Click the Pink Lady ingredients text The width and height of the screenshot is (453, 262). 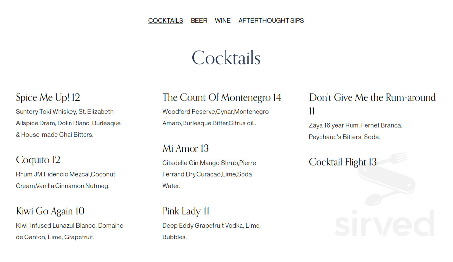211,231
